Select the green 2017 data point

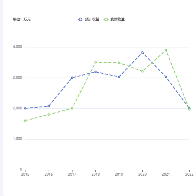[x=72, y=108]
